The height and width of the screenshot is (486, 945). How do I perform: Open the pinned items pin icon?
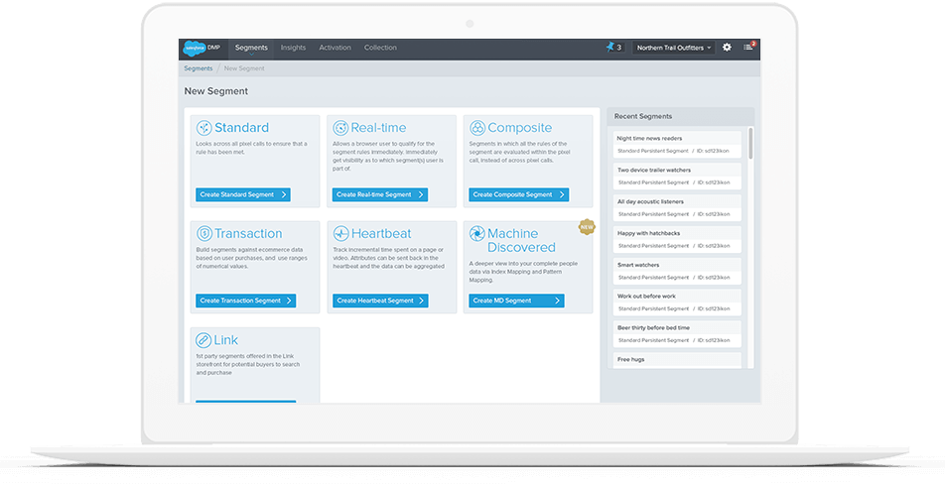point(609,47)
